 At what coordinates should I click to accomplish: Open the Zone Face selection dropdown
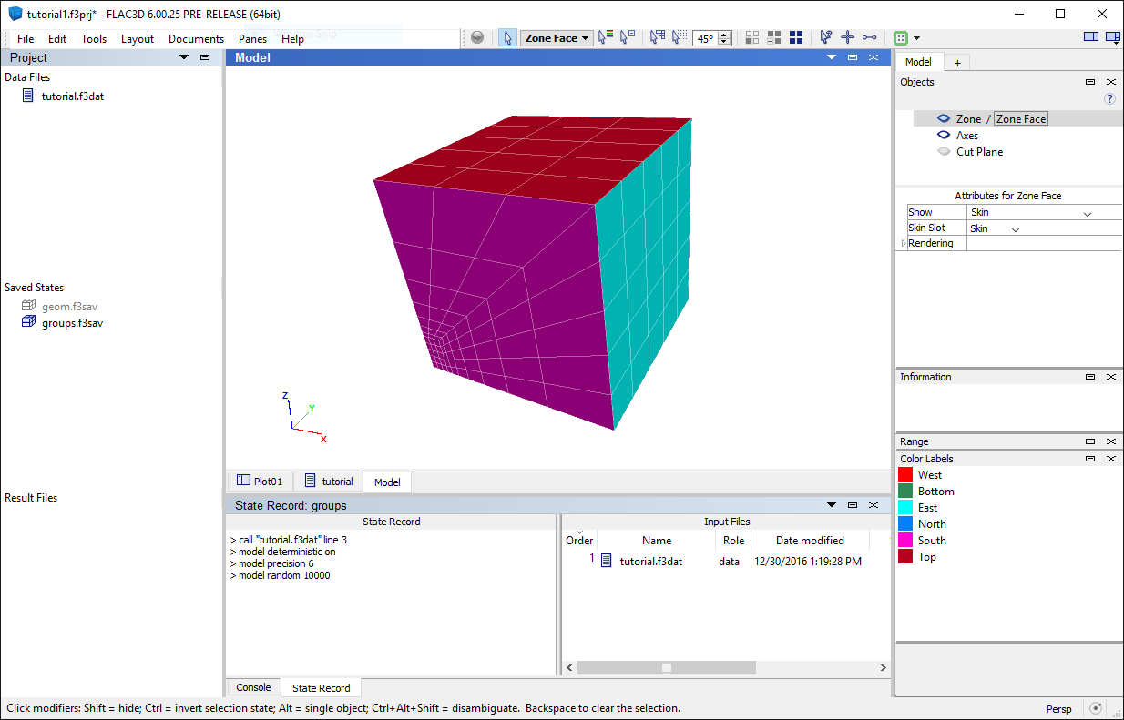557,38
